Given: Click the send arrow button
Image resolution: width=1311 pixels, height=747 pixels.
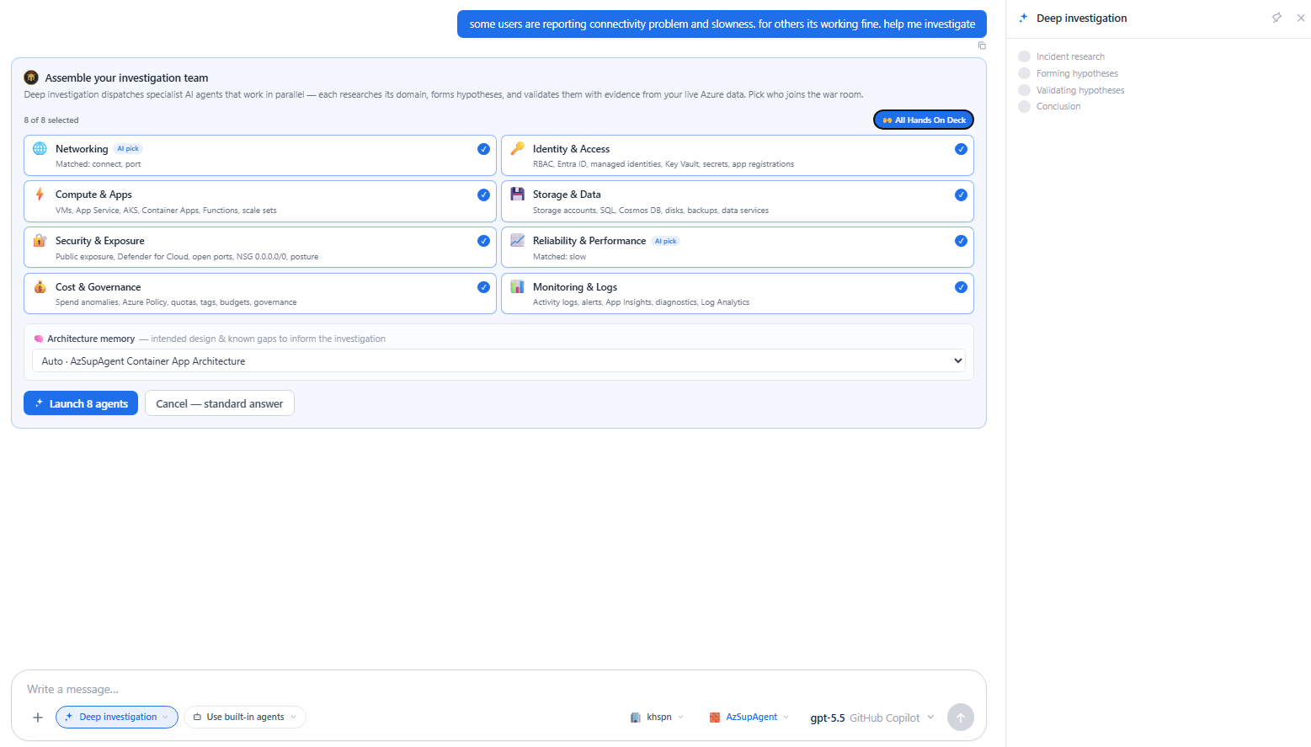Looking at the screenshot, I should tap(961, 718).
